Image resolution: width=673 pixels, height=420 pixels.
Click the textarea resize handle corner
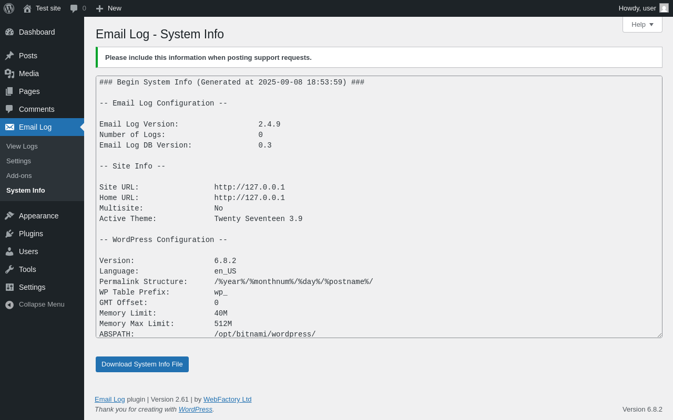[x=659, y=335]
